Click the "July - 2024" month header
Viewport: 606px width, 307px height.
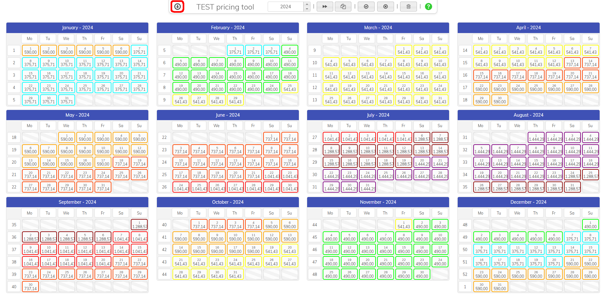(378, 115)
